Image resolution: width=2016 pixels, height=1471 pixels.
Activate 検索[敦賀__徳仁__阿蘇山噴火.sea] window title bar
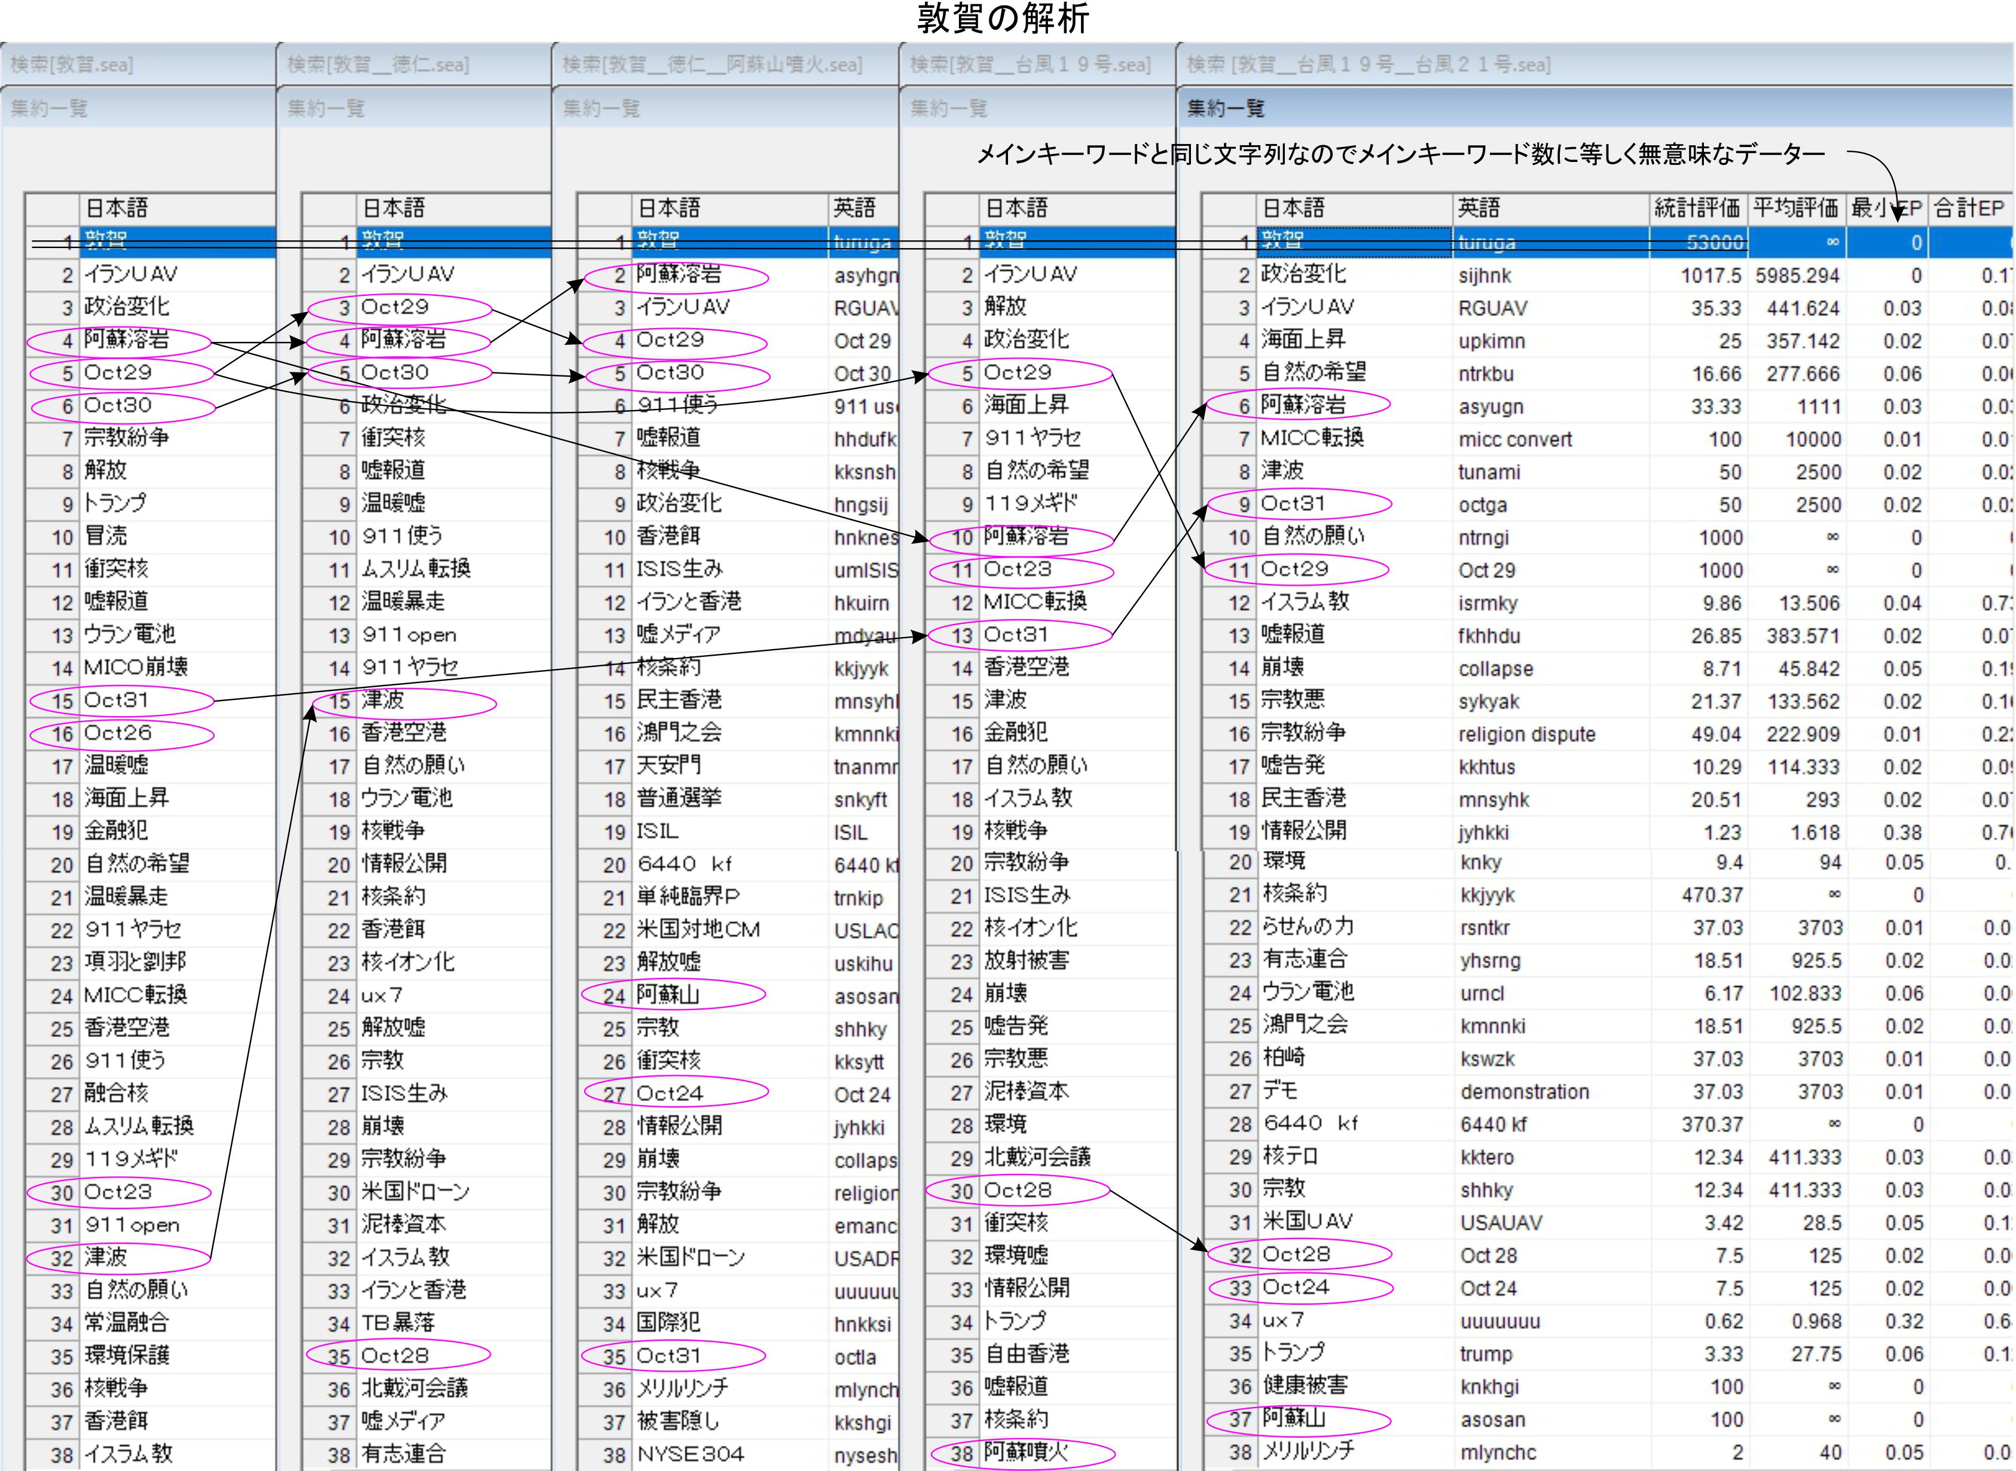pos(713,65)
